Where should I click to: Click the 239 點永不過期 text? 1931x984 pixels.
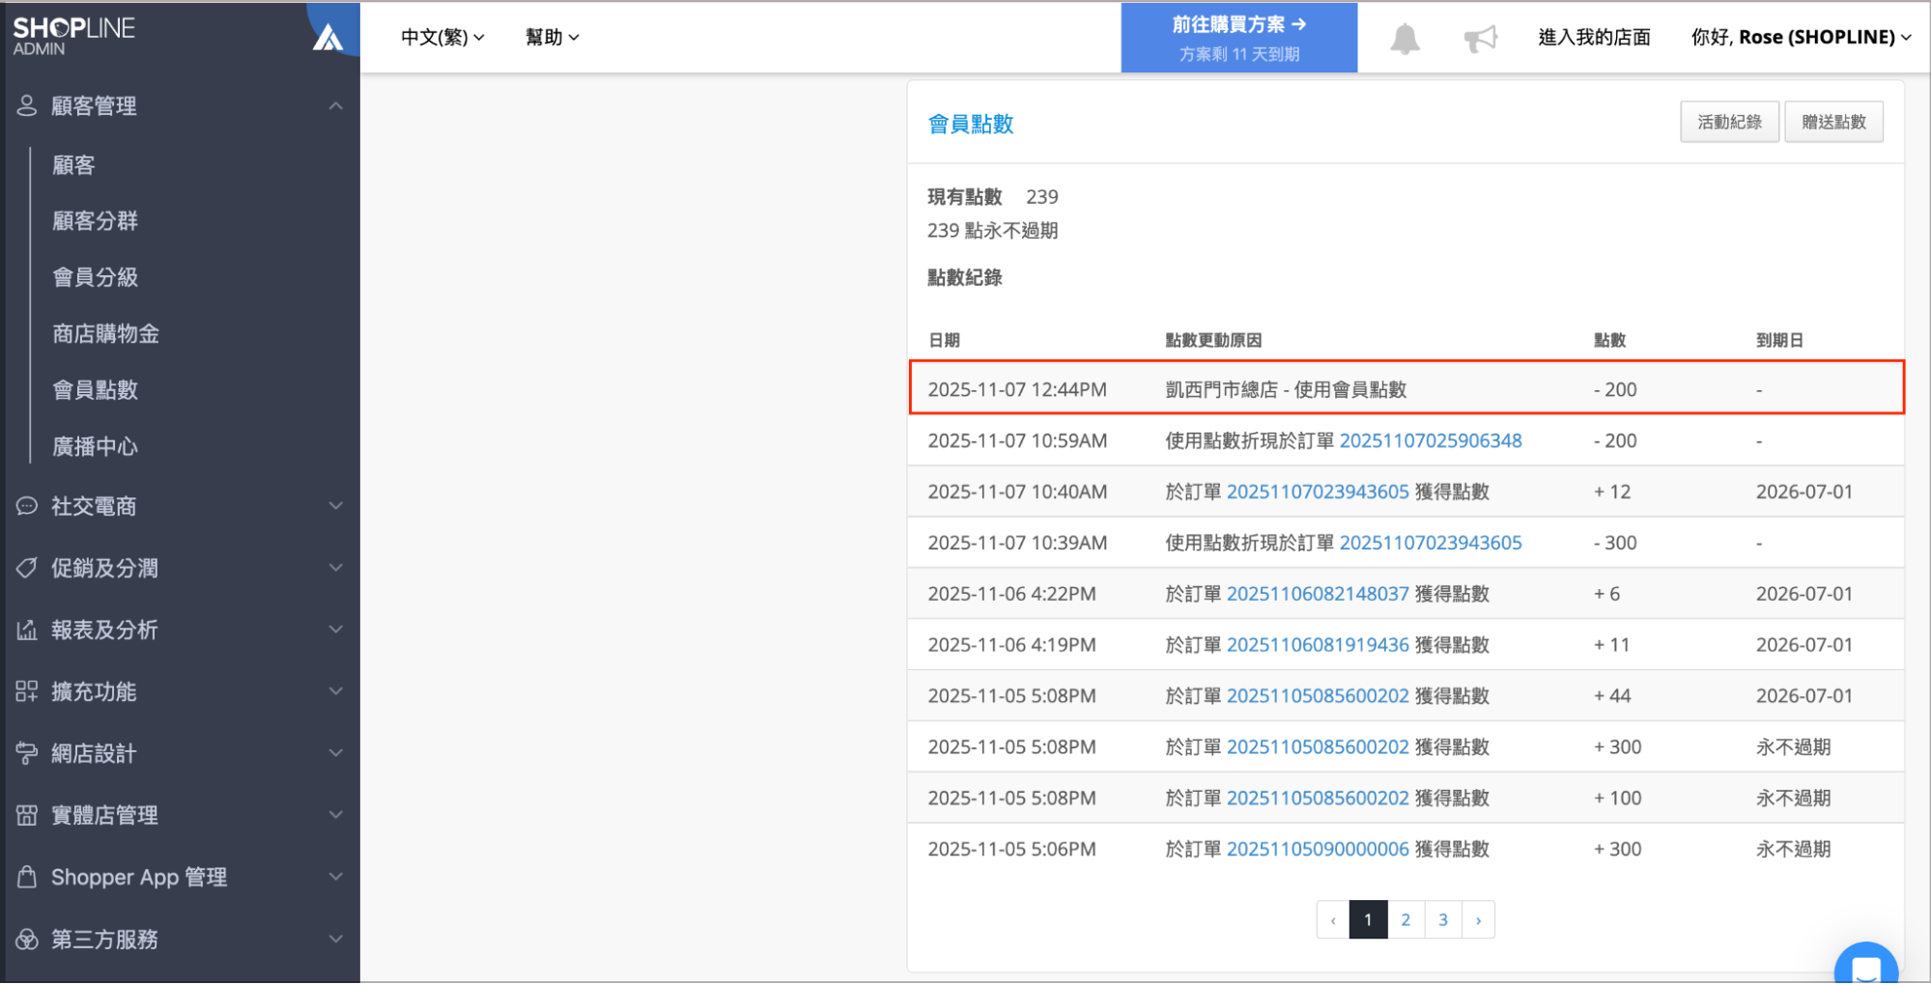[x=992, y=231]
